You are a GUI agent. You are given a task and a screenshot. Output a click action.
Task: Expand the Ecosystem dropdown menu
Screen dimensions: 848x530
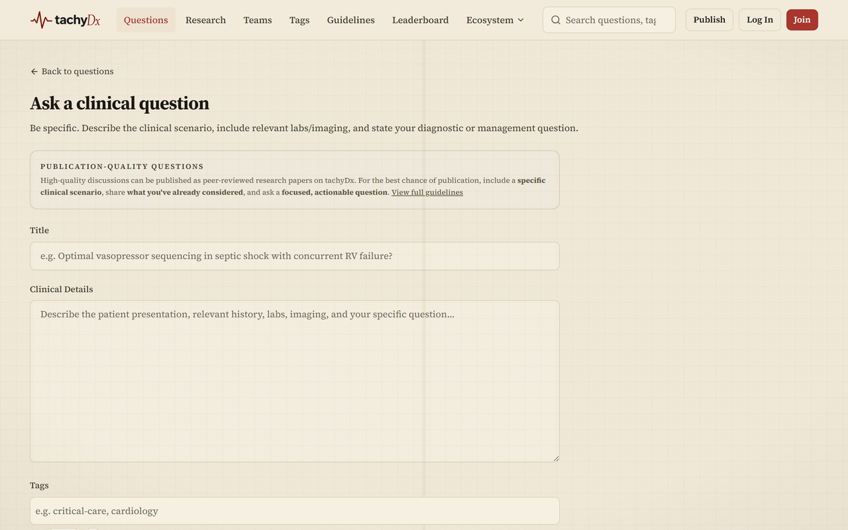495,20
